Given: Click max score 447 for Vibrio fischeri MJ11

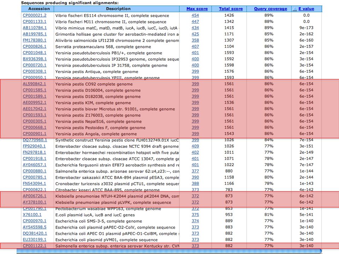Looking at the screenshot, I should (195, 22).
